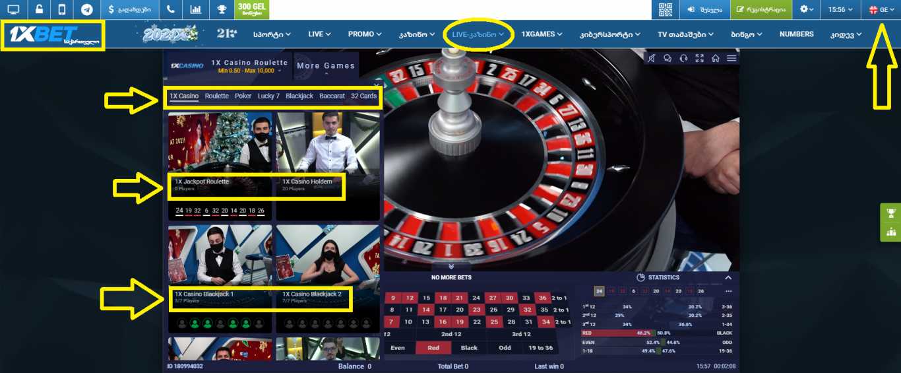Open the settings gear dropdown
The width and height of the screenshot is (901, 373).
coord(806,10)
